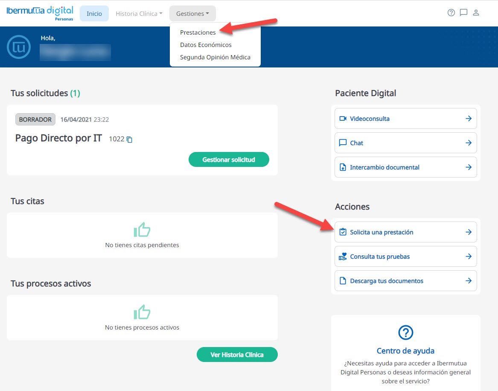Image resolution: width=498 pixels, height=391 pixels.
Task: Click the help question mark icon in header
Action: click(451, 13)
